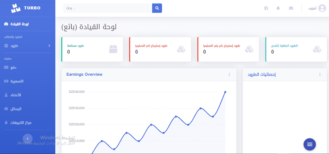Click the highest data point on the earnings chart
329x154 pixels.
pos(225,92)
